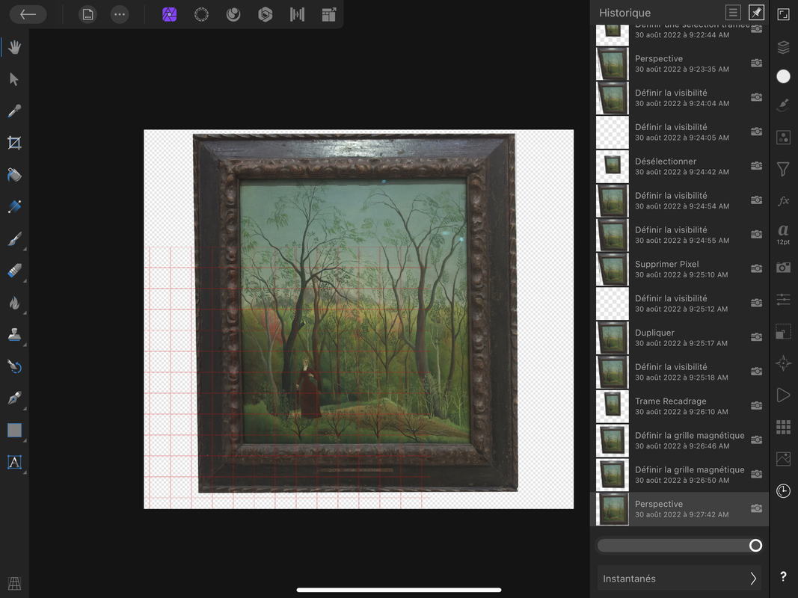Open the white color studio swatch
Viewport: 798px width, 598px height.
click(783, 76)
